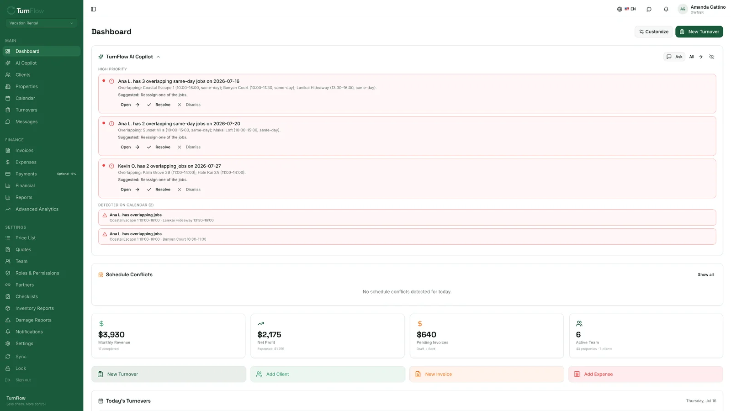The width and height of the screenshot is (731, 411).
Task: Open the notifications bell in header
Action: point(666,9)
